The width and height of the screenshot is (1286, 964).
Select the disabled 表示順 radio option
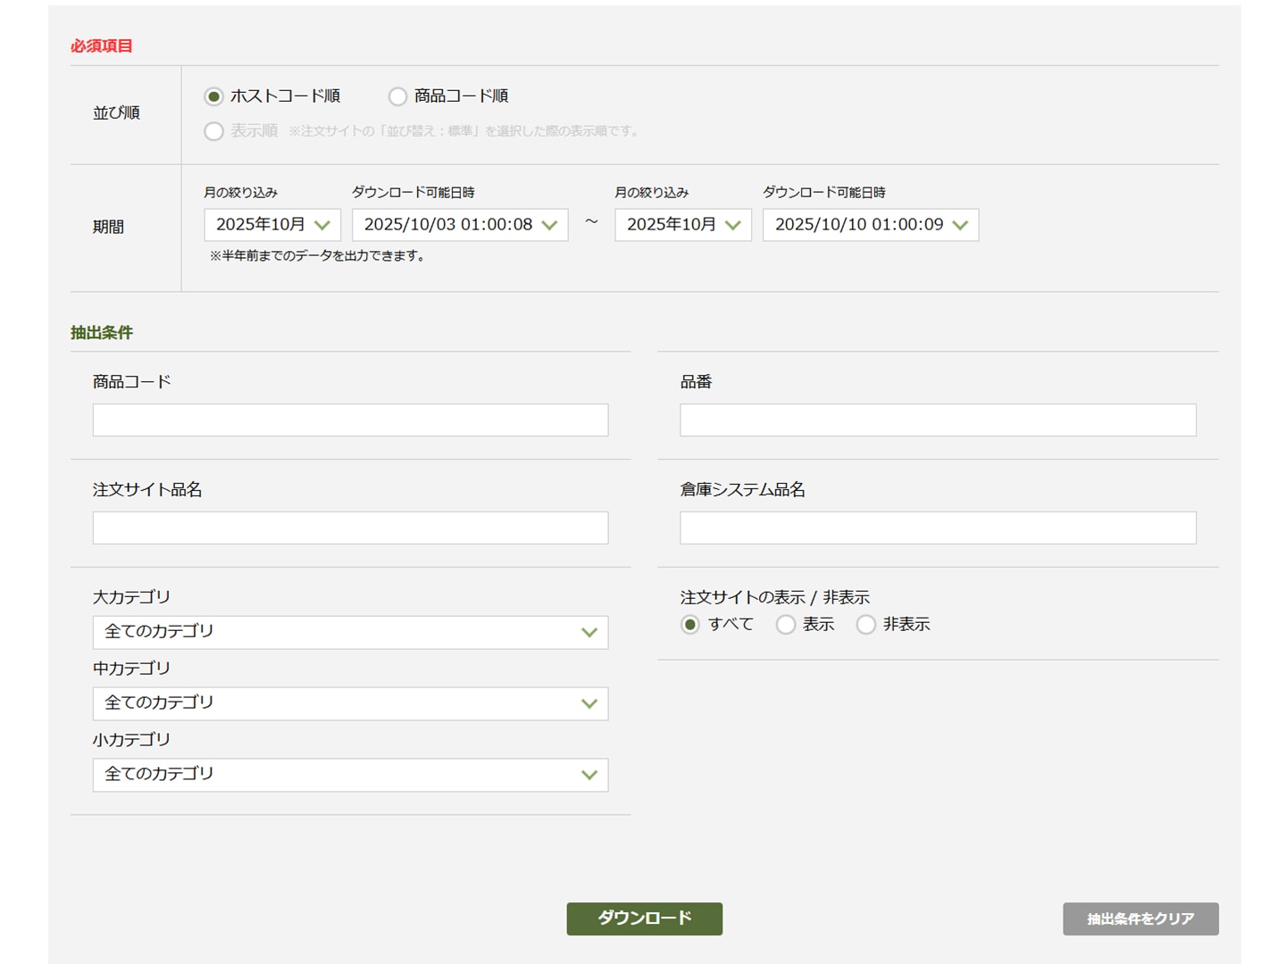pyautogui.click(x=213, y=131)
